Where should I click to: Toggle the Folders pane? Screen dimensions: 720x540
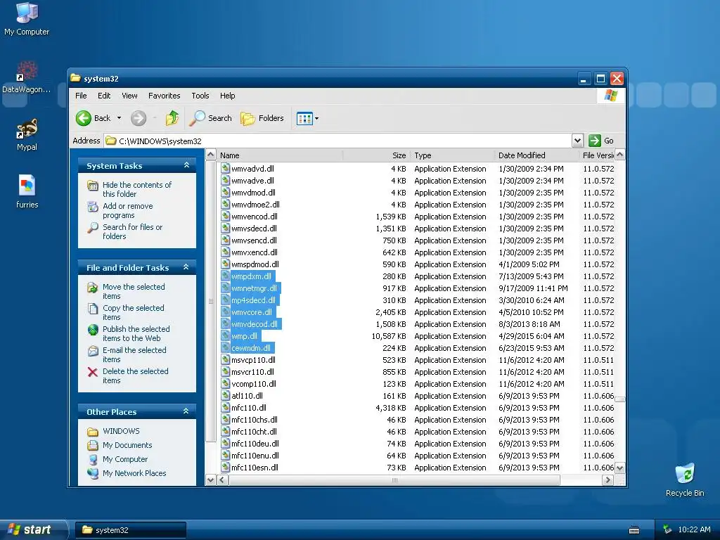click(x=262, y=118)
